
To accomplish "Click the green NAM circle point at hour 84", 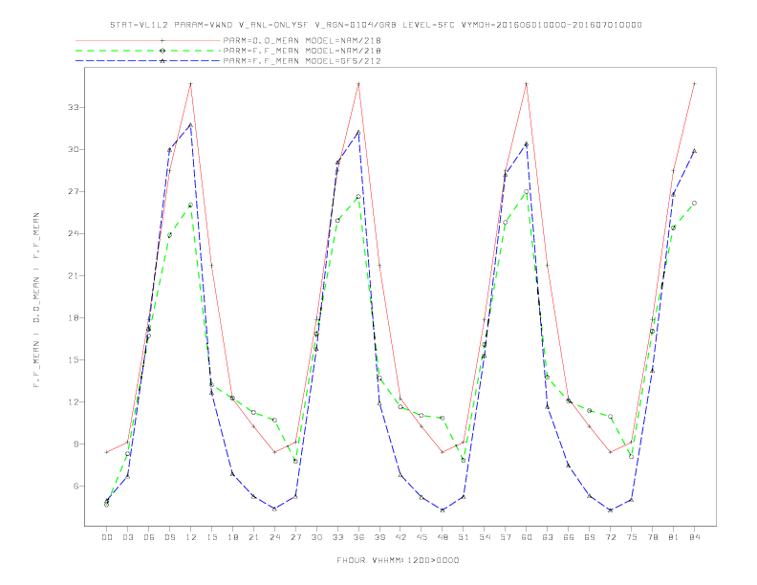I will click(x=695, y=204).
